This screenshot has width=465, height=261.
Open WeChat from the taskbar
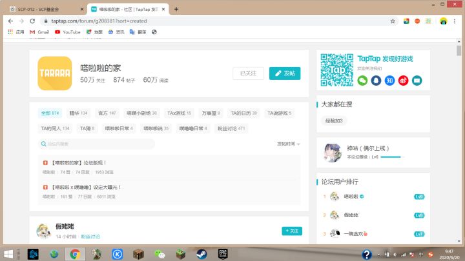coord(160,254)
